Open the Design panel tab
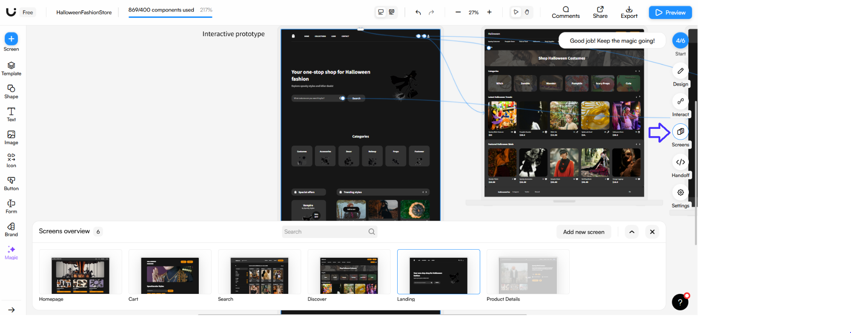This screenshot has height=333, width=851. tap(680, 71)
